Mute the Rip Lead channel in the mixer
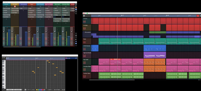This screenshot has height=91, width=201. 55,39
